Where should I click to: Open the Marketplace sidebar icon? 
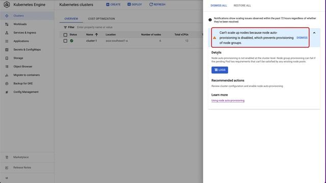click(7, 157)
